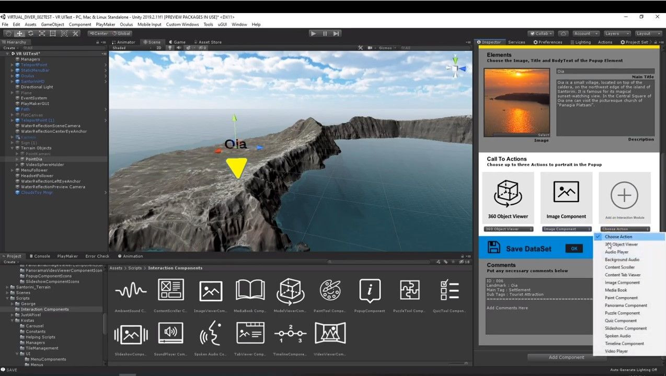Select the PuzzleTool component icon
Screen dimensions: 666x376
tap(410, 290)
